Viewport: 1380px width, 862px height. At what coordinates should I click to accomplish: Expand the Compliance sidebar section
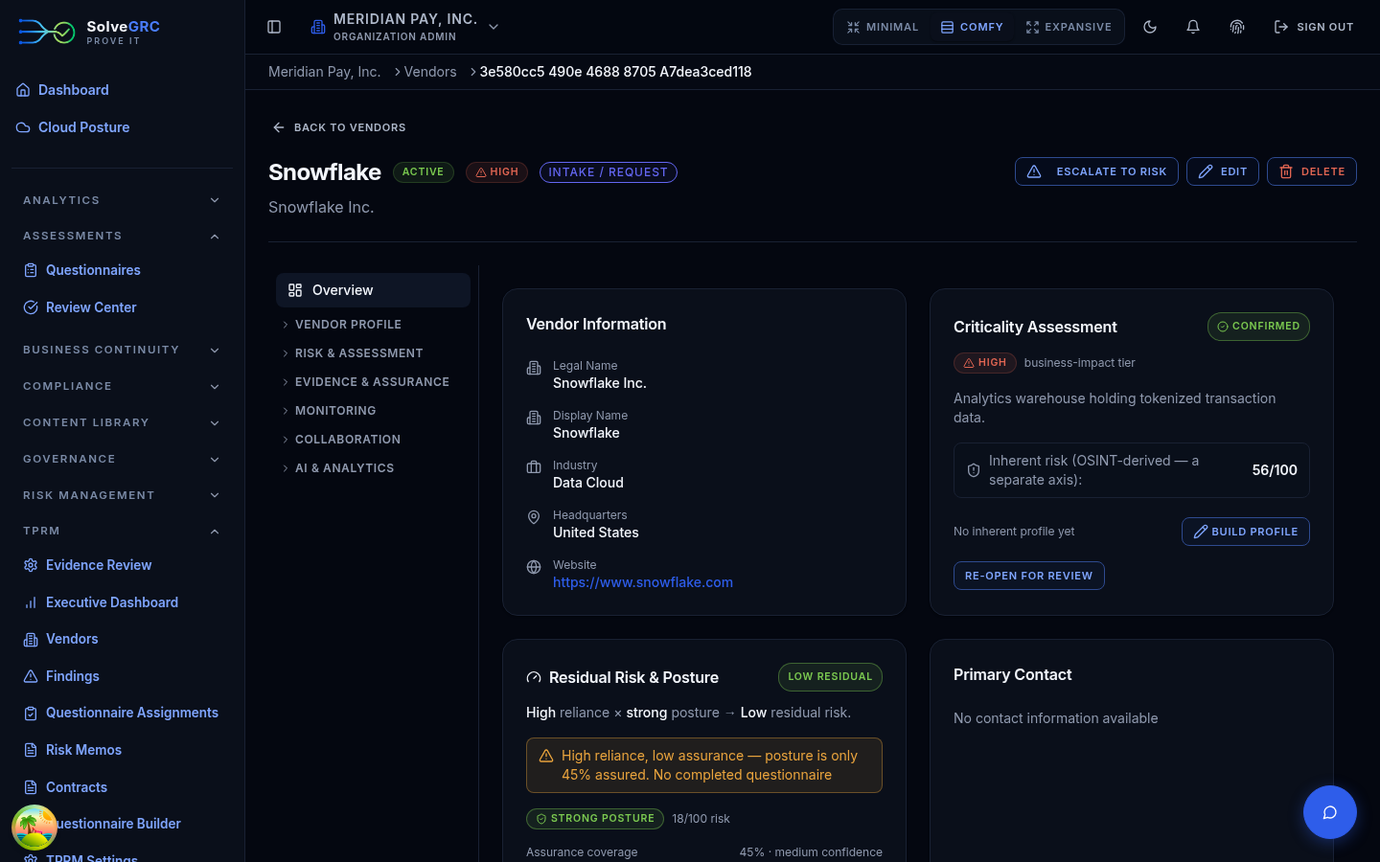(122, 386)
